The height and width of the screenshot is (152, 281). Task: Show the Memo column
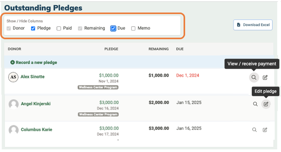tap(133, 28)
